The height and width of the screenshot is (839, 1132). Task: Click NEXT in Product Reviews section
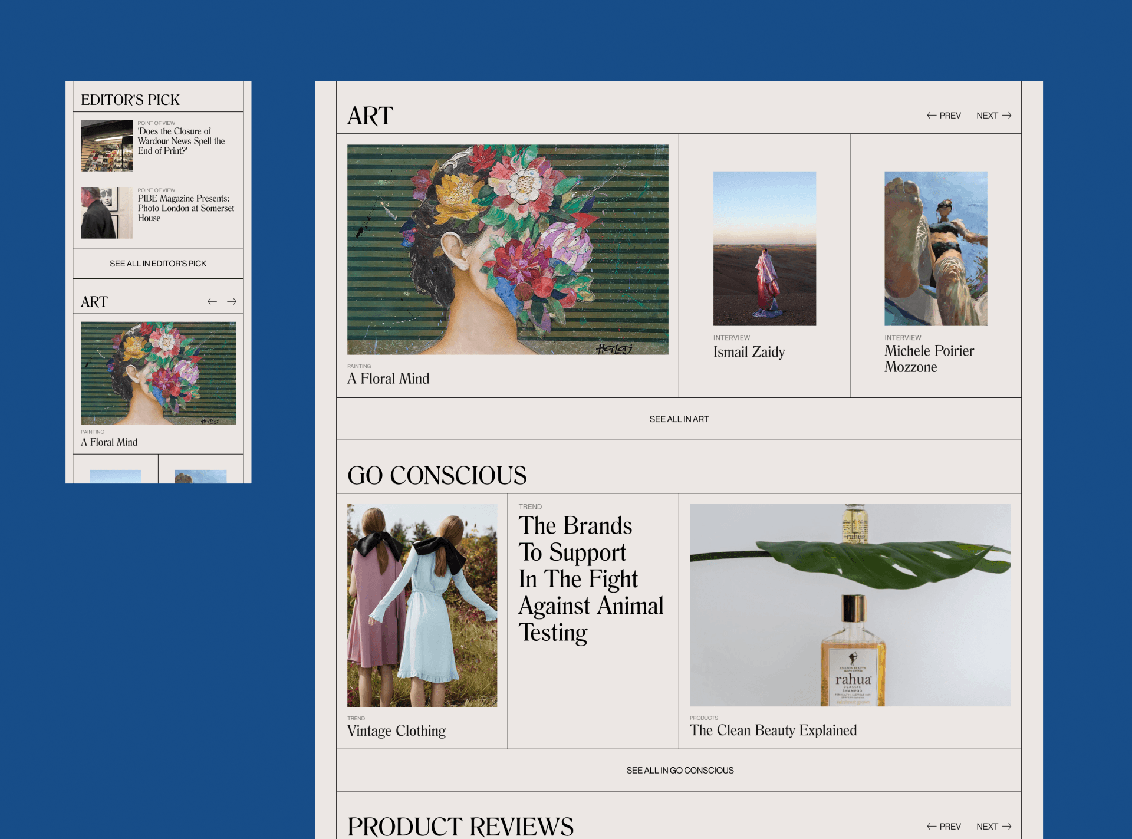(x=993, y=826)
